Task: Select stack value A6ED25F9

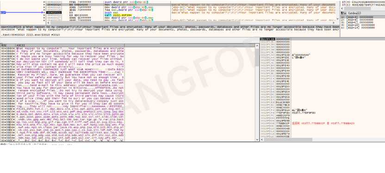Action: (x=283, y=115)
